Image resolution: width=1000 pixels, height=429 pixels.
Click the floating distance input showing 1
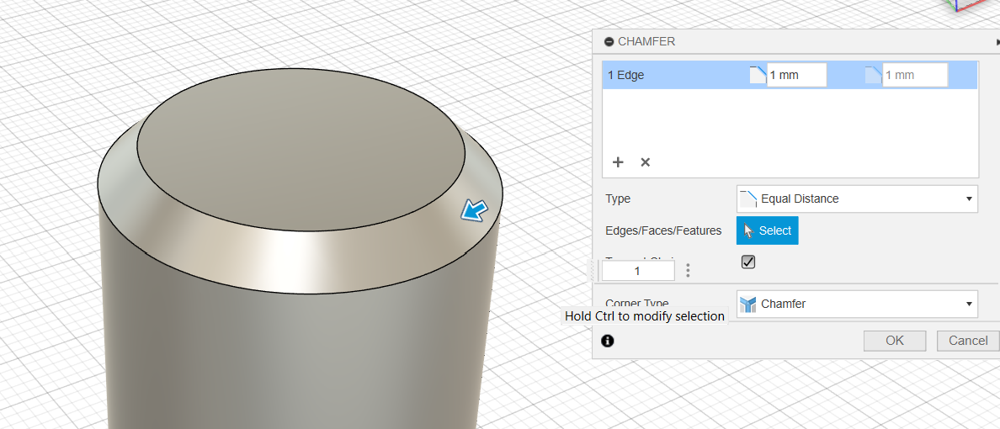[x=637, y=271]
